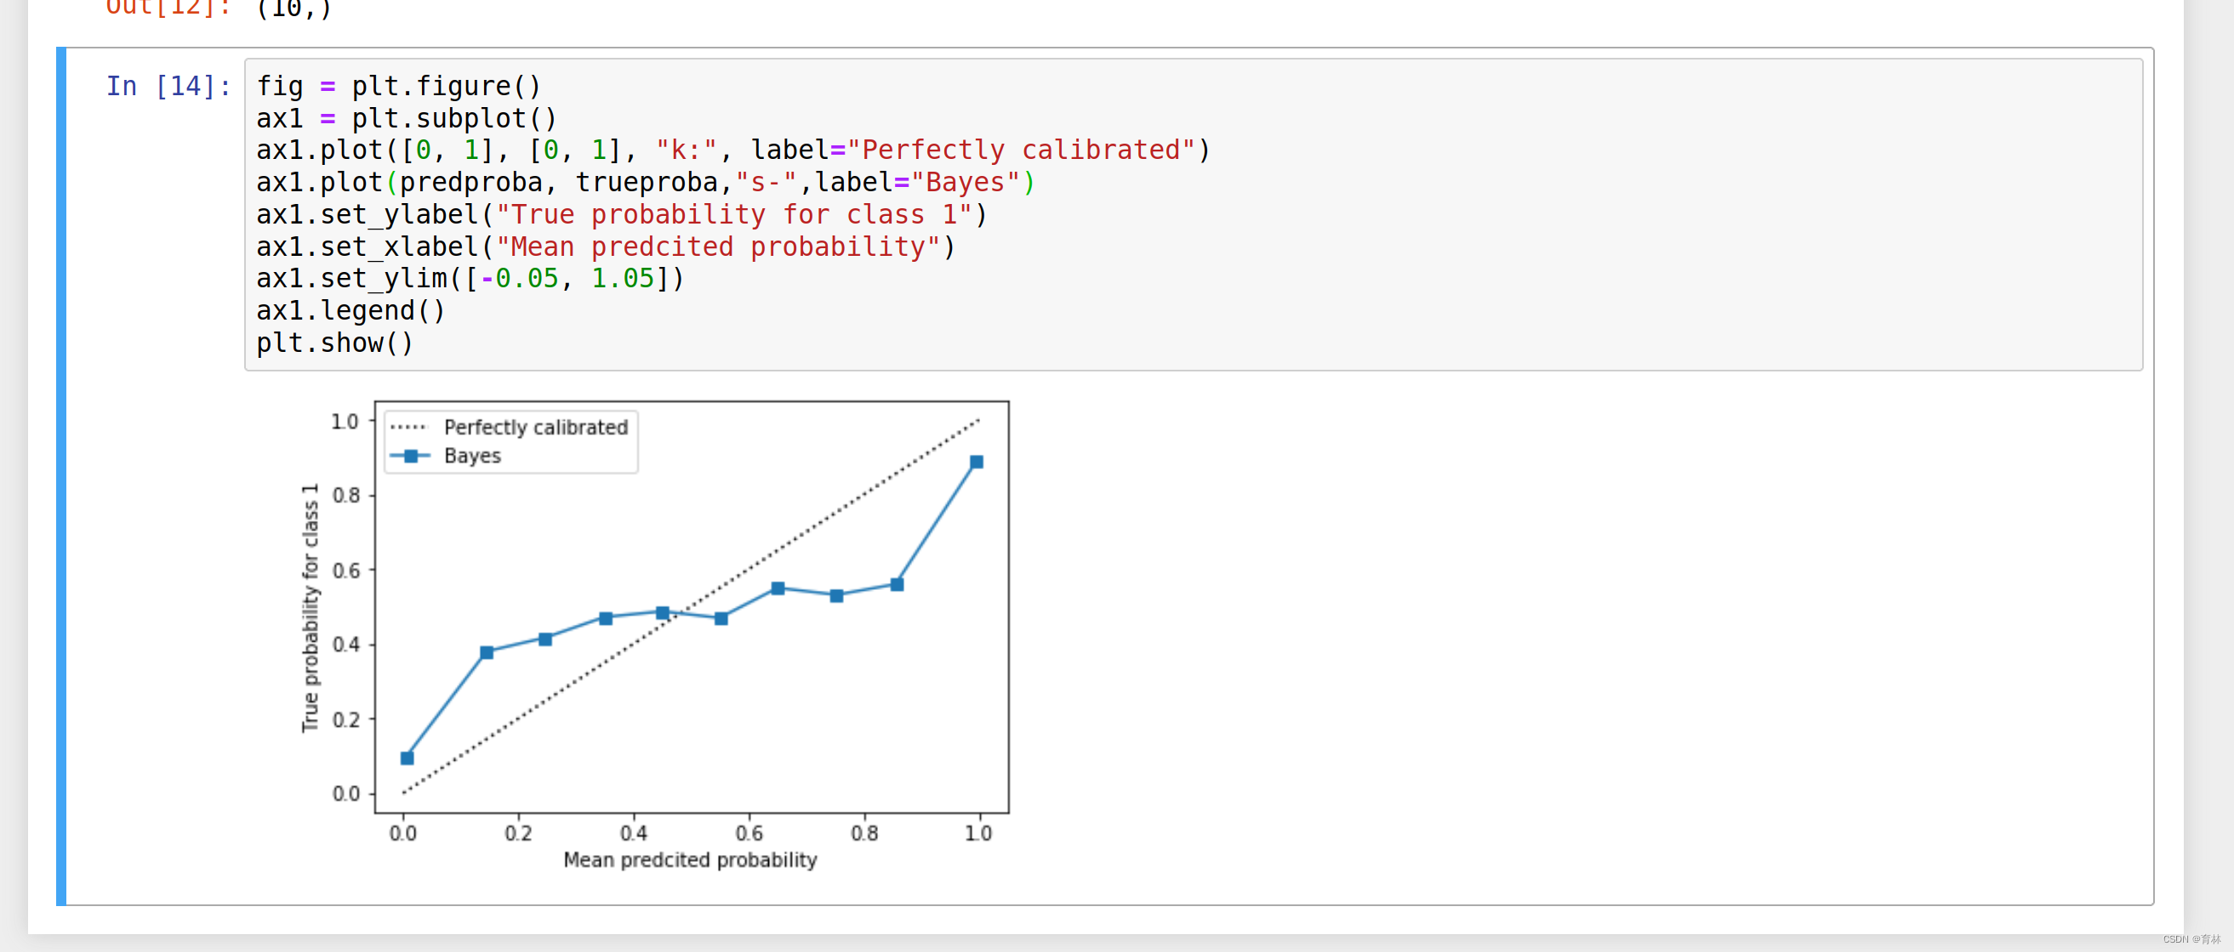Click the In [14] cell prompt

point(168,86)
